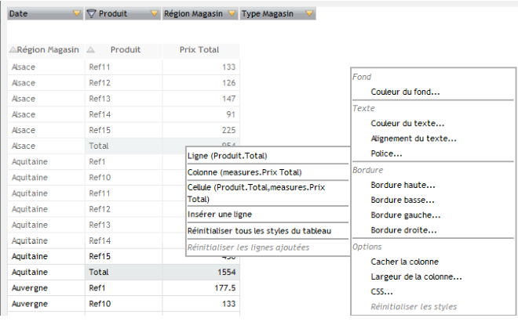Screen dimensions: 518x325
Task: Select Ligne (Produit.Total) in context menu
Action: click(x=228, y=156)
